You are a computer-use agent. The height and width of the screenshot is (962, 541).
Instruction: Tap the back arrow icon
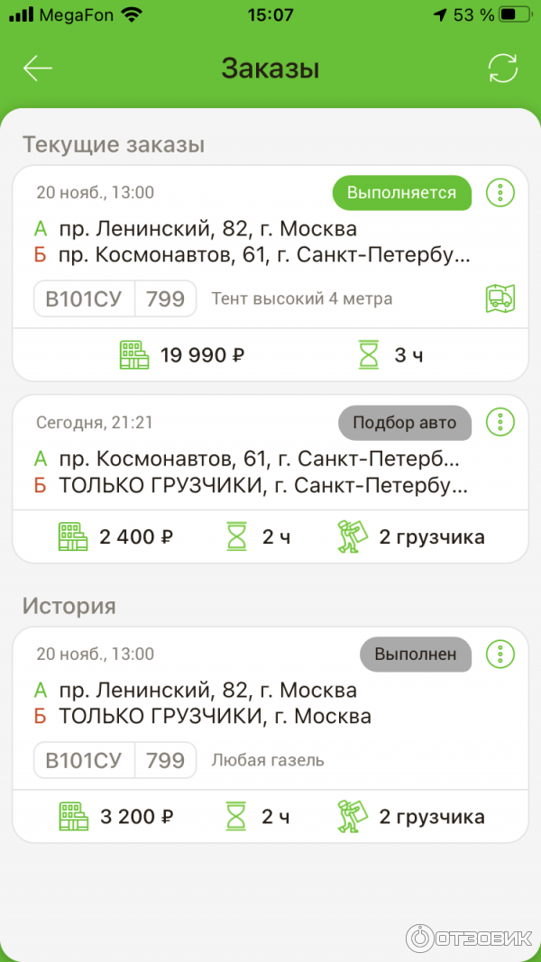38,69
